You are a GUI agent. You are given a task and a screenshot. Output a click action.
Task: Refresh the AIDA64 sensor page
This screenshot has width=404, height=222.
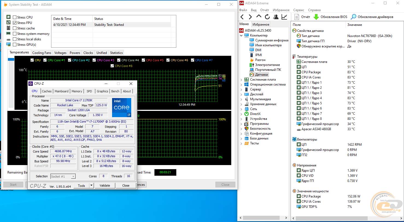tap(267, 17)
